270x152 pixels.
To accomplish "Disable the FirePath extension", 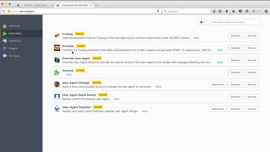I will click(x=235, y=48).
